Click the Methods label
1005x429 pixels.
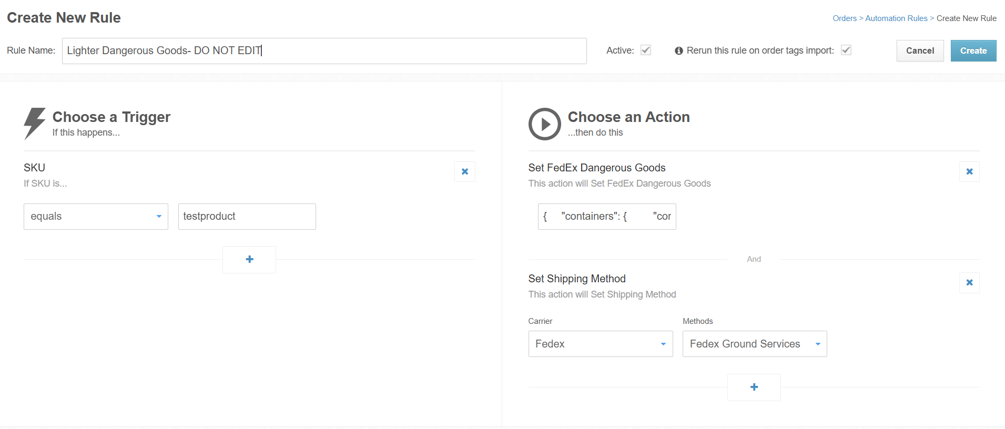(x=697, y=321)
